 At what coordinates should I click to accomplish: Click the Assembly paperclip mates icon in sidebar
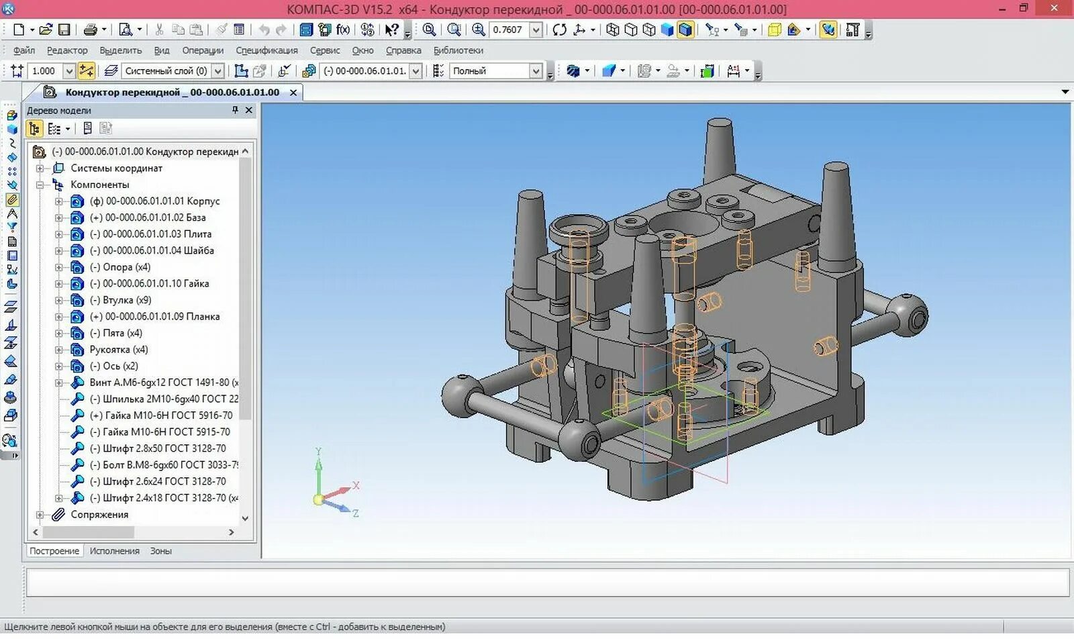click(11, 199)
